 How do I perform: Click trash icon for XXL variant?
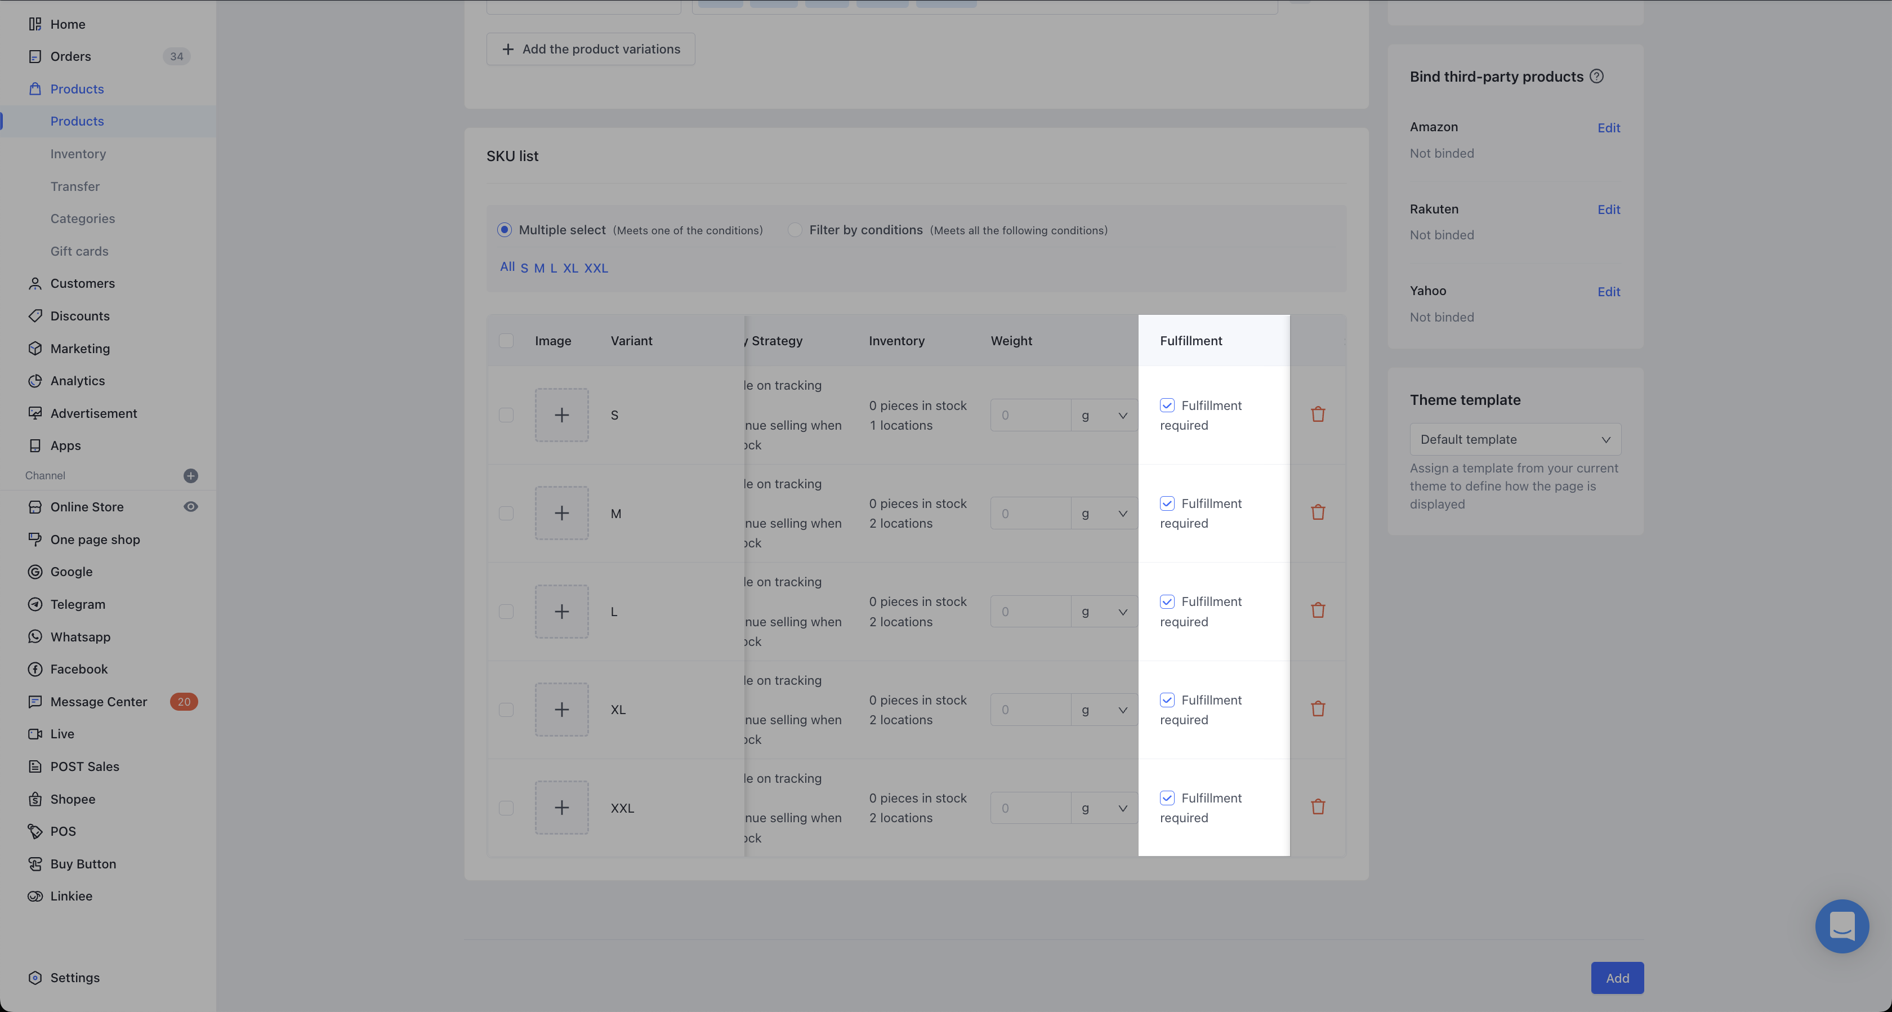coord(1318,806)
